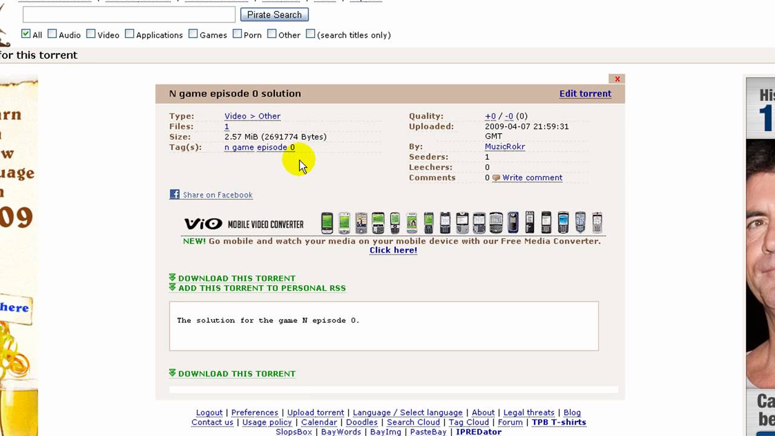This screenshot has height=436, width=775.
Task: Vote +0 quality up
Action: pos(490,116)
